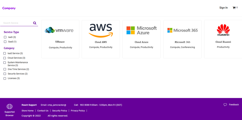Open the Security Policy footer link
Screen dimensions: 242x120
60,111
